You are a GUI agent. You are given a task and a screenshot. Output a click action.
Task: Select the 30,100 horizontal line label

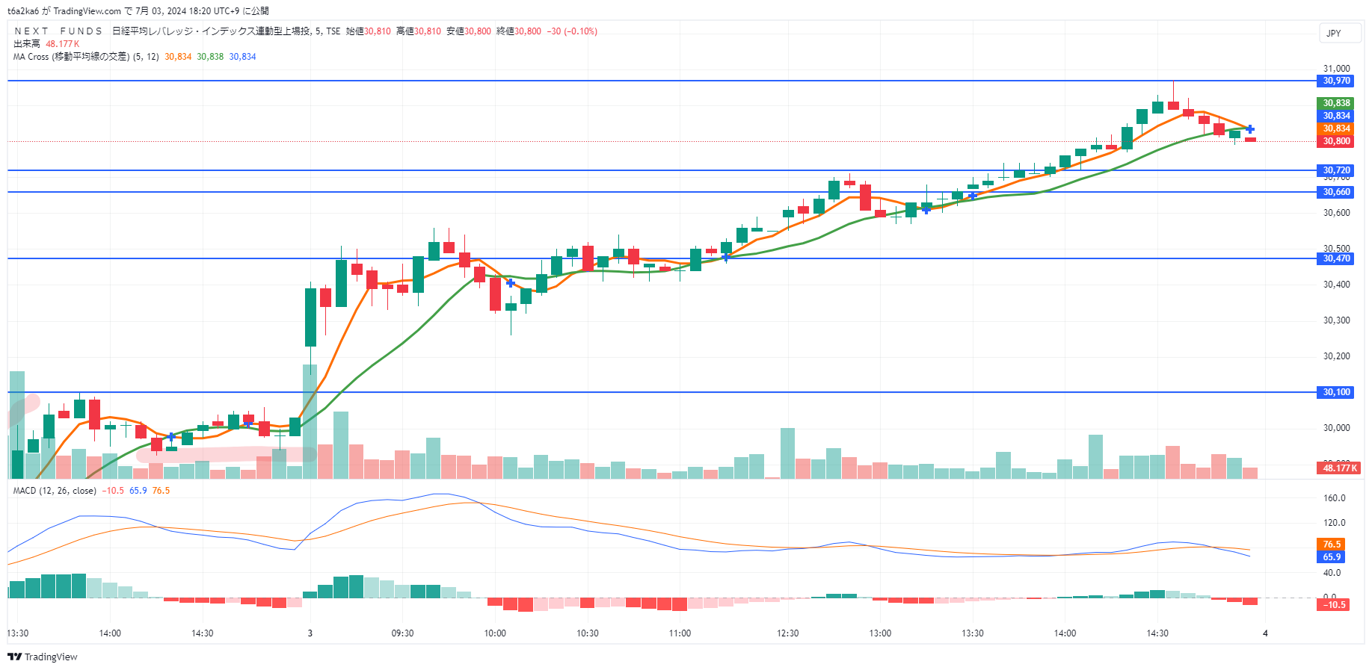pyautogui.click(x=1336, y=392)
